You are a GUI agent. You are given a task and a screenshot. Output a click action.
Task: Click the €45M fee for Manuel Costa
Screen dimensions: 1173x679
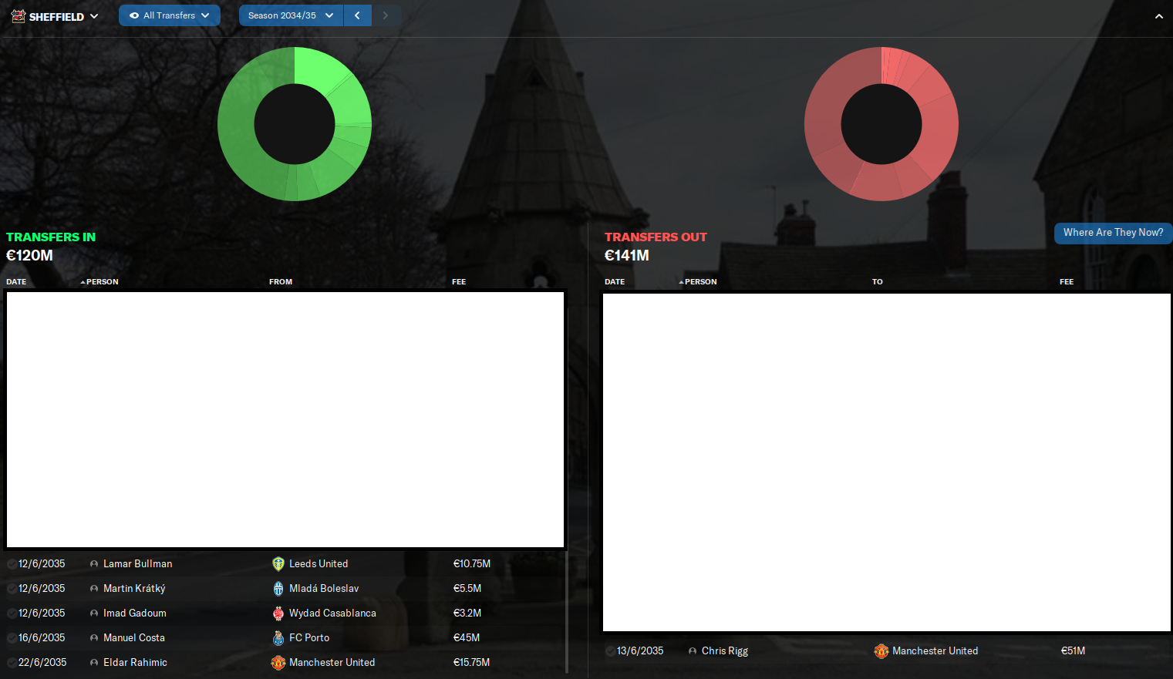467,638
